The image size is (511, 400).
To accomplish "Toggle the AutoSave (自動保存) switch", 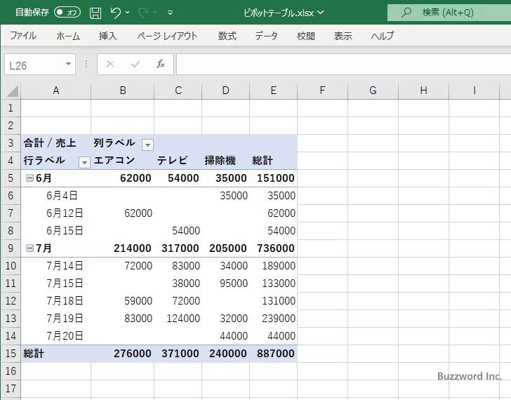I will pyautogui.click(x=67, y=13).
